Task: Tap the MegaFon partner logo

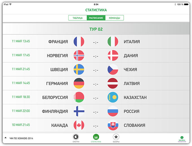Action: (182, 139)
